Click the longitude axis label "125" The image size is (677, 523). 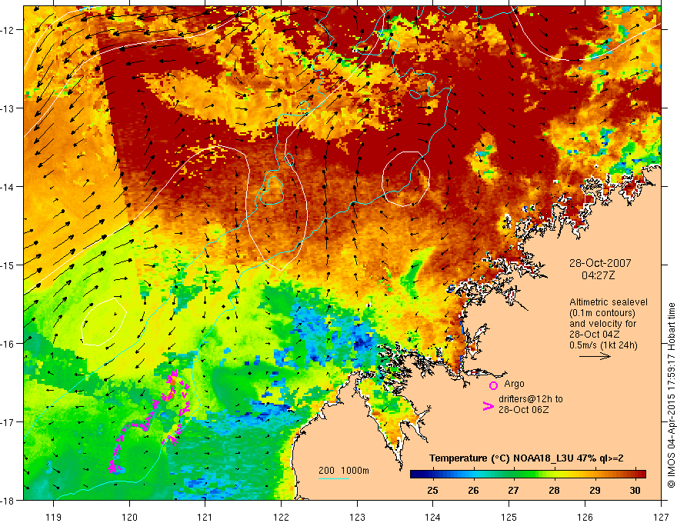coord(509,517)
